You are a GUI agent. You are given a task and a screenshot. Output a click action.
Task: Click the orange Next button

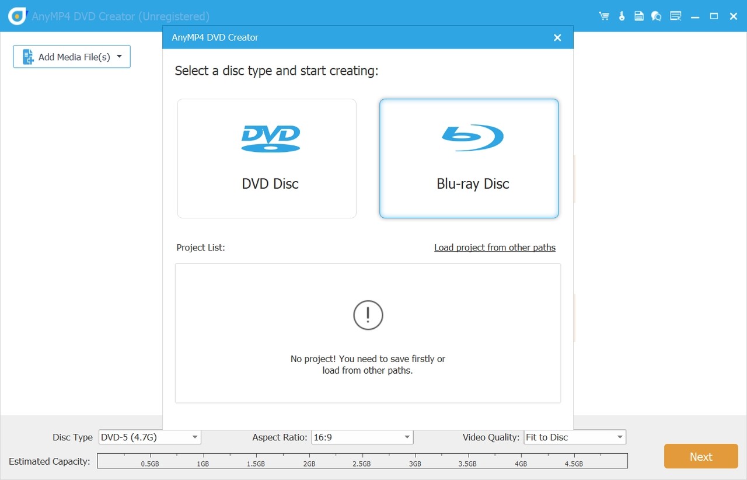pyautogui.click(x=701, y=457)
